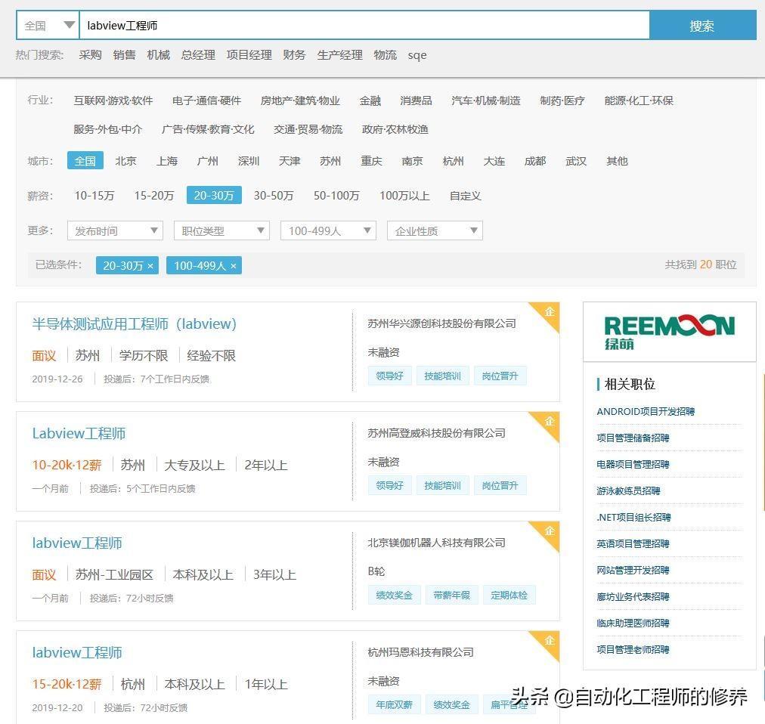Open the 企业性质 dropdown

point(434,231)
